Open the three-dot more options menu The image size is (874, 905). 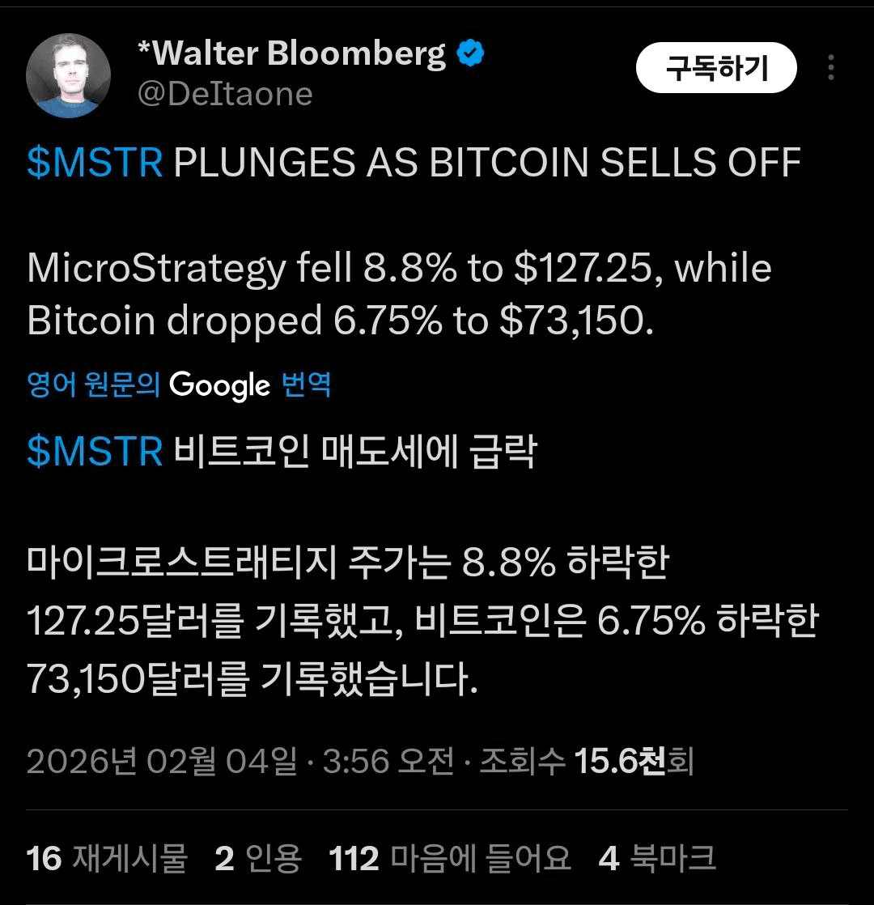(830, 68)
